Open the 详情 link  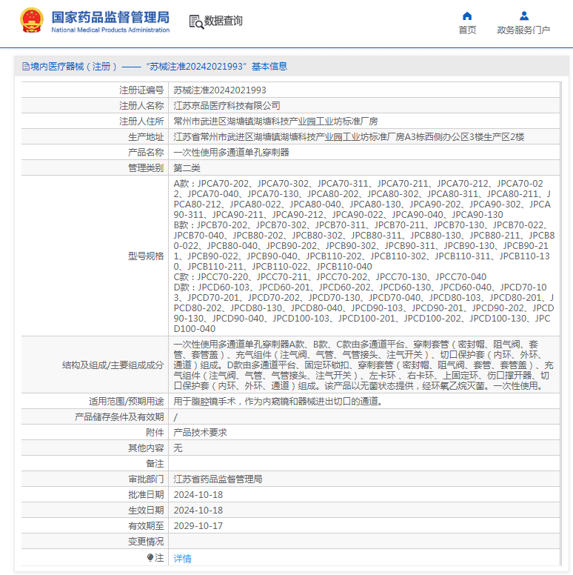182,558
